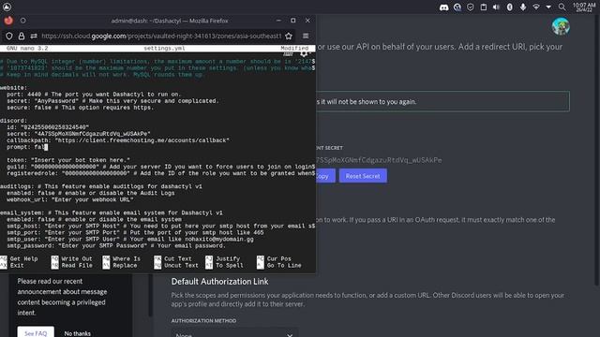The height and width of the screenshot is (337, 600).
Task: Open the tracking protection shield in address bar
Action: [8, 36]
